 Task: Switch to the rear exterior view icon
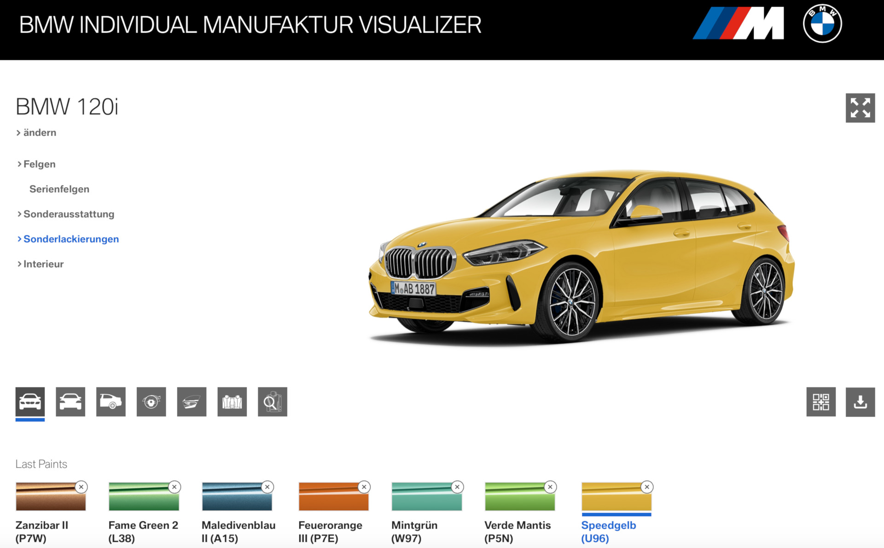tap(70, 402)
